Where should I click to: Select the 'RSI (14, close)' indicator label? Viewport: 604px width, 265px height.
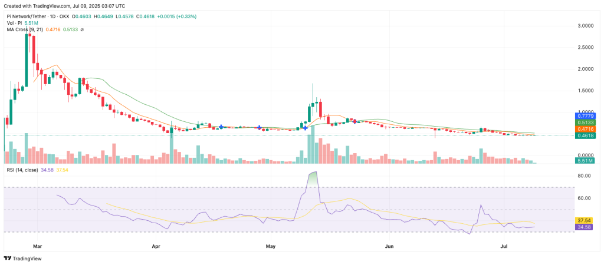pos(21,170)
